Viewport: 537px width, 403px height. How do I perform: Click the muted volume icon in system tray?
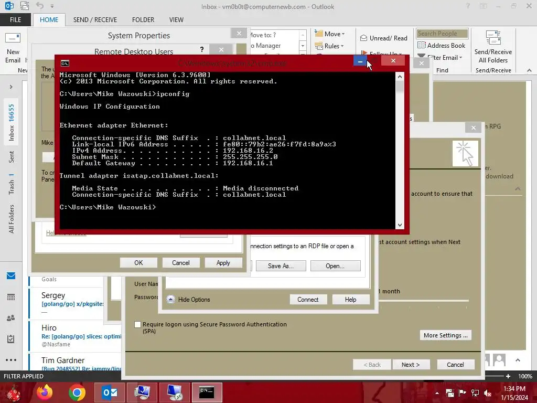(x=488, y=393)
